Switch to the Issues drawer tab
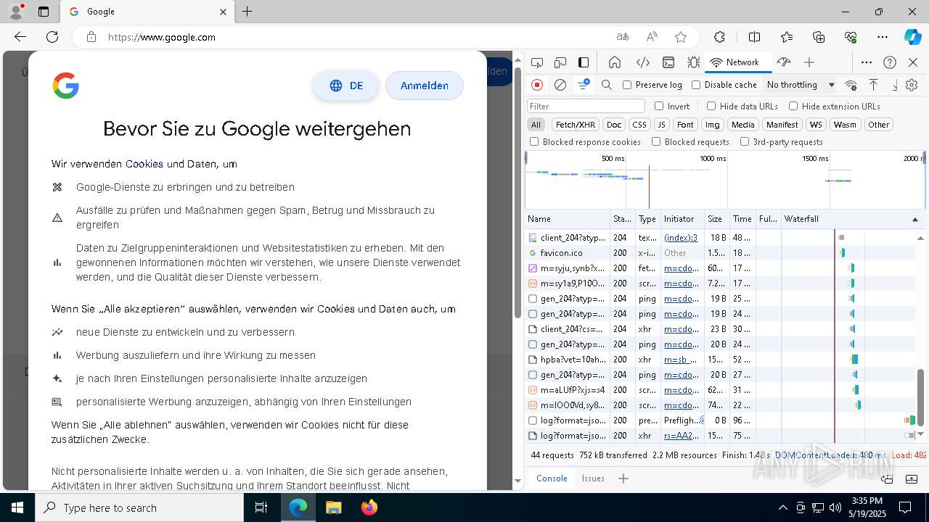This screenshot has height=522, width=929. coord(593,478)
